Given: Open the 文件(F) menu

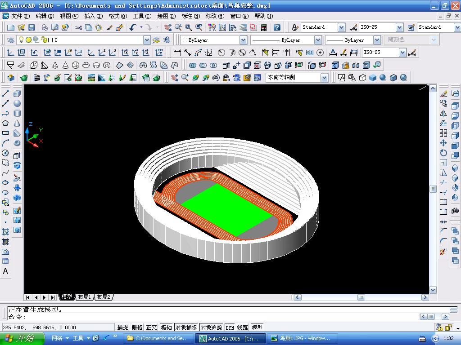Looking at the screenshot, I should (x=20, y=16).
